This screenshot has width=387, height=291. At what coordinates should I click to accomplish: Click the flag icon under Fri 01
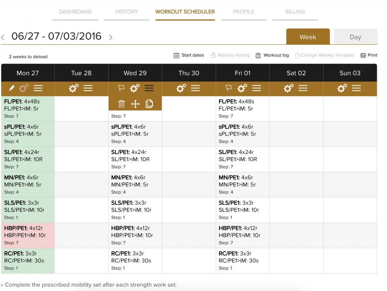[229, 88]
